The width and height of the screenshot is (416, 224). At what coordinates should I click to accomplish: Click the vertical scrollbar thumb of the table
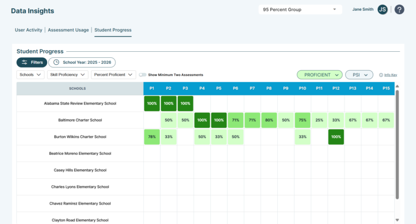397,145
